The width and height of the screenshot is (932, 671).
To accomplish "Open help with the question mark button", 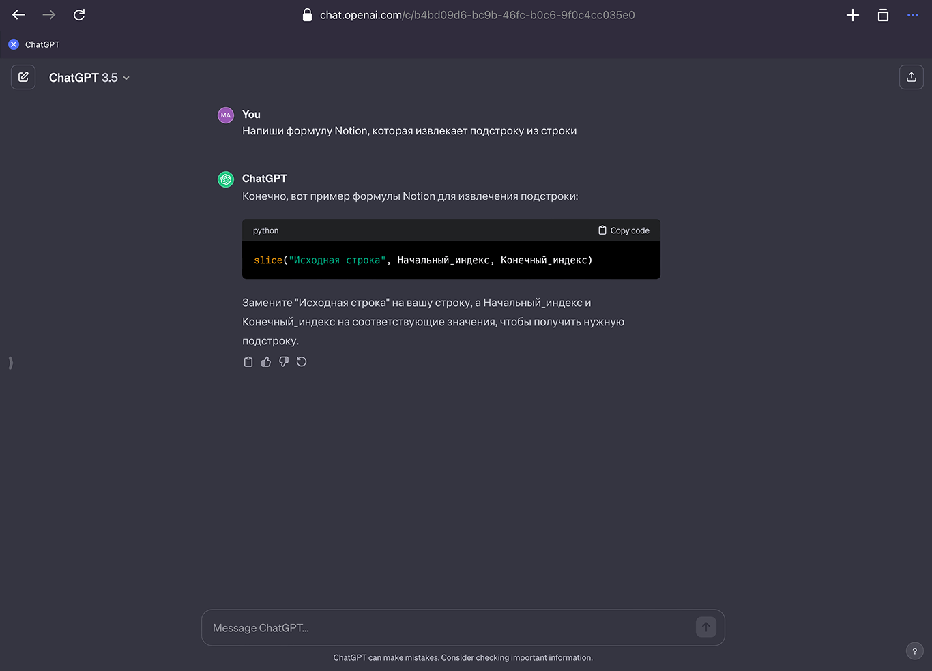I will click(915, 651).
